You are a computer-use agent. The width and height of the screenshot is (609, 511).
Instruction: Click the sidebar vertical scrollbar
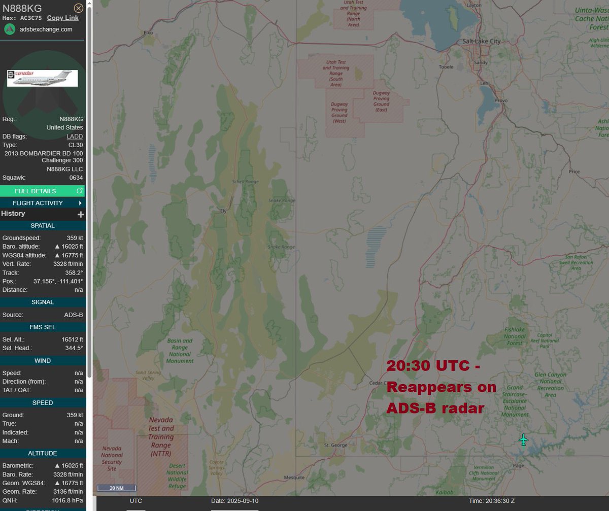click(89, 203)
